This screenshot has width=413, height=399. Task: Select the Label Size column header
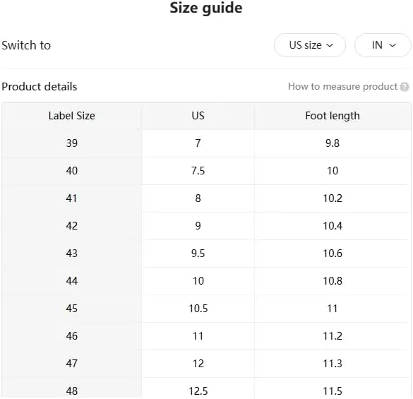click(71, 116)
